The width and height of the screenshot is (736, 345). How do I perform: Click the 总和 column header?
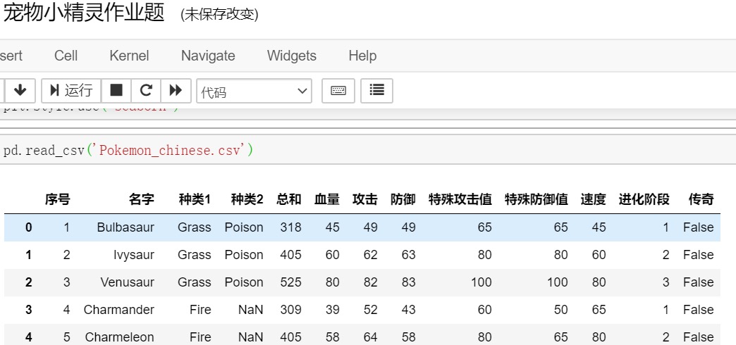click(x=288, y=199)
